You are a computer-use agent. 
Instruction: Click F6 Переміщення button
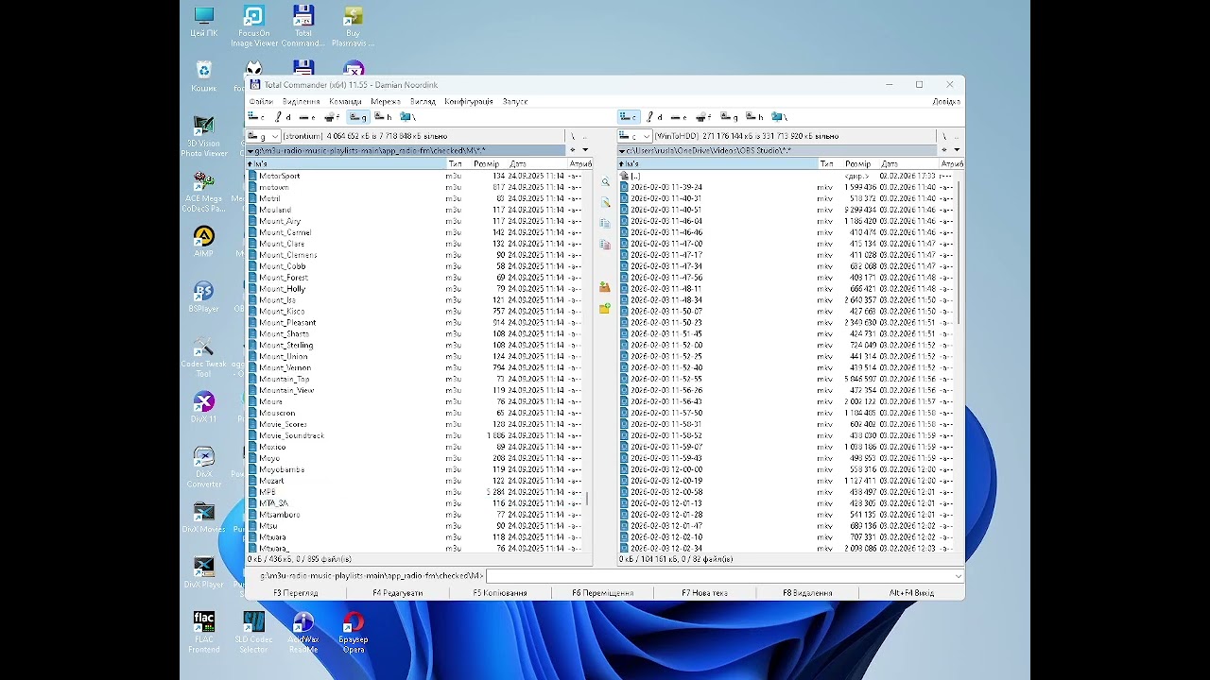pos(603,593)
